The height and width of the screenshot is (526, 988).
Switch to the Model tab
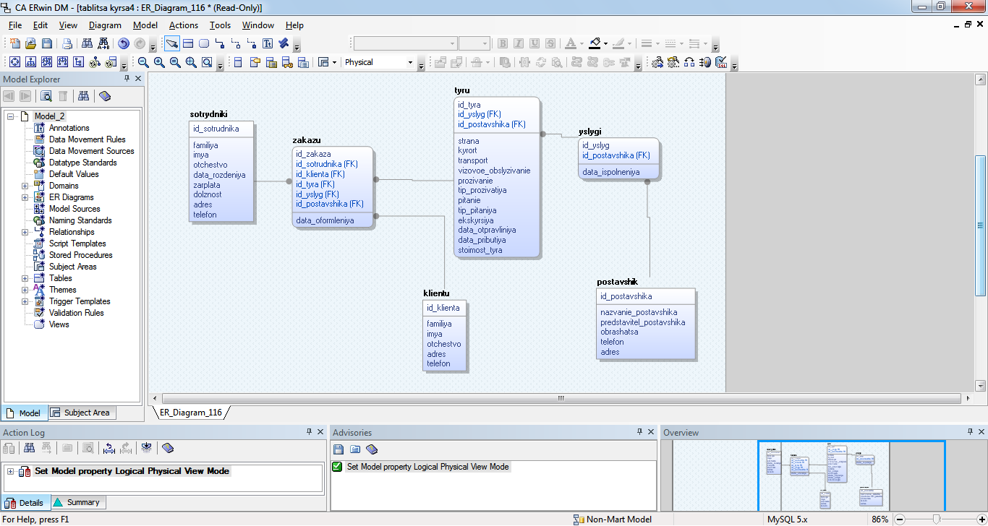pyautogui.click(x=24, y=413)
